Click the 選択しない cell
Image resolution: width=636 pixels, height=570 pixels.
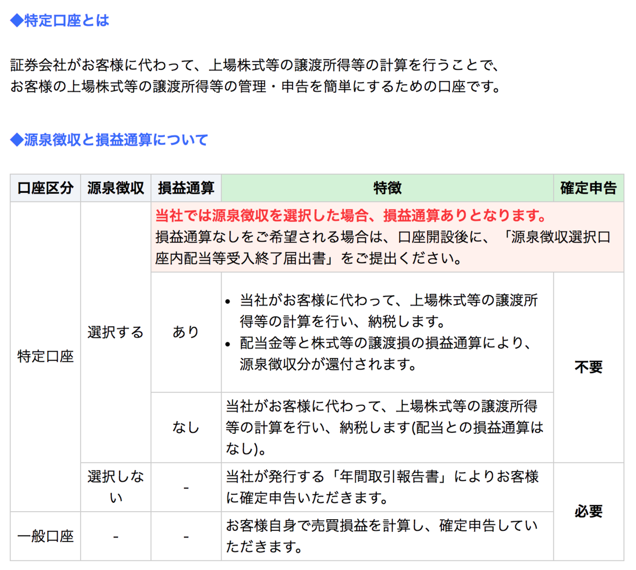click(116, 487)
